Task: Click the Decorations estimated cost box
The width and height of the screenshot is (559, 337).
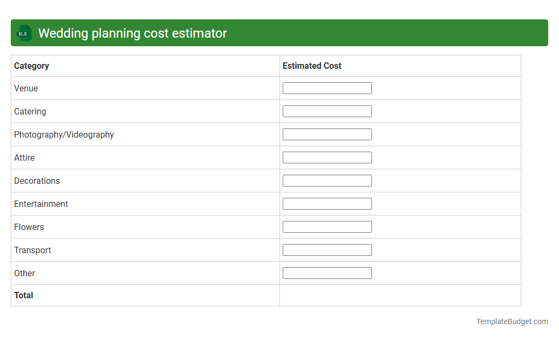Action: (x=327, y=180)
